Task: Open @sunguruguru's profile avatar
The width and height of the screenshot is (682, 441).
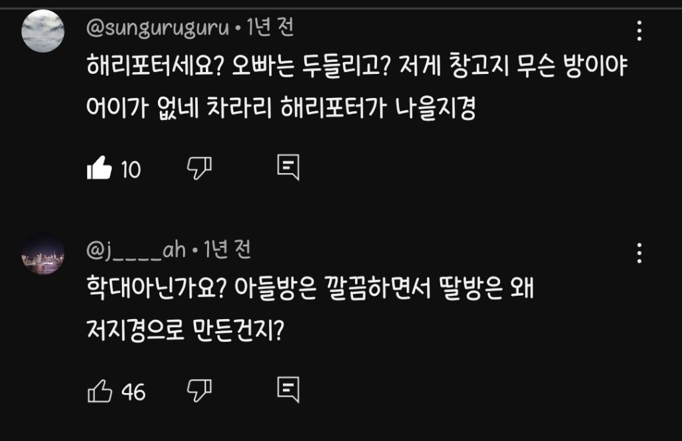Action: [x=43, y=31]
